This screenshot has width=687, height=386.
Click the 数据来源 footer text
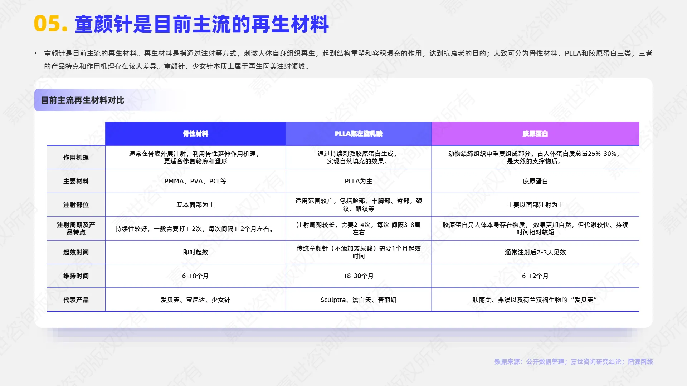coord(573,362)
